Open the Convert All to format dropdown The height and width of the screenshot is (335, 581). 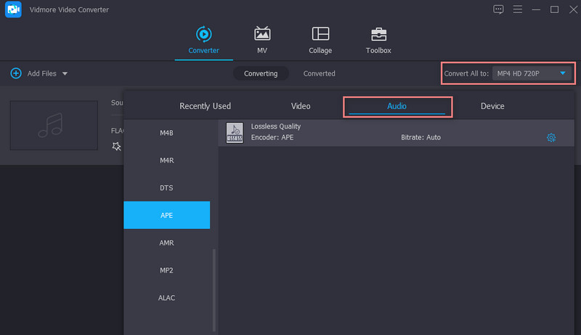point(532,73)
